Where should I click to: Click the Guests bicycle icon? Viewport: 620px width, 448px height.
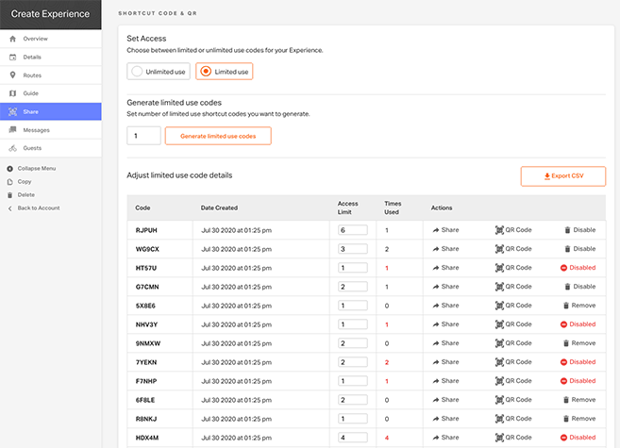(x=12, y=148)
